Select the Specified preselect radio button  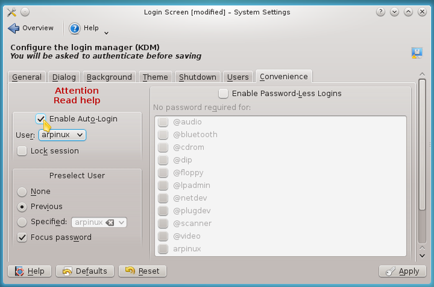[22, 222]
